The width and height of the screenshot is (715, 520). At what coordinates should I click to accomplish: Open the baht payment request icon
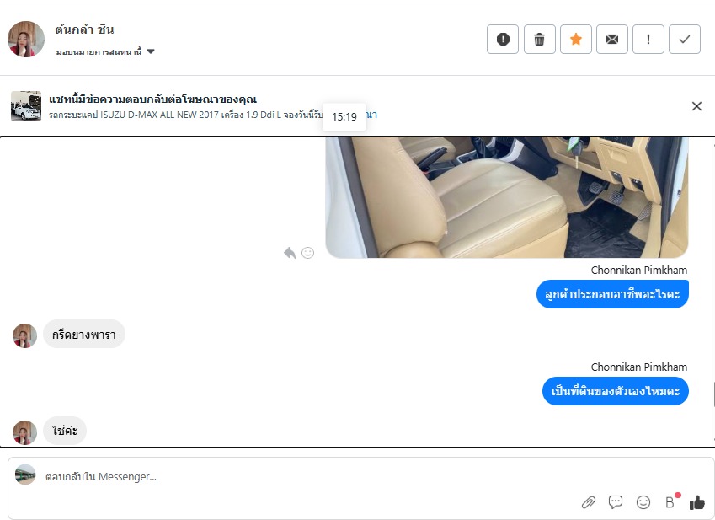(x=670, y=502)
